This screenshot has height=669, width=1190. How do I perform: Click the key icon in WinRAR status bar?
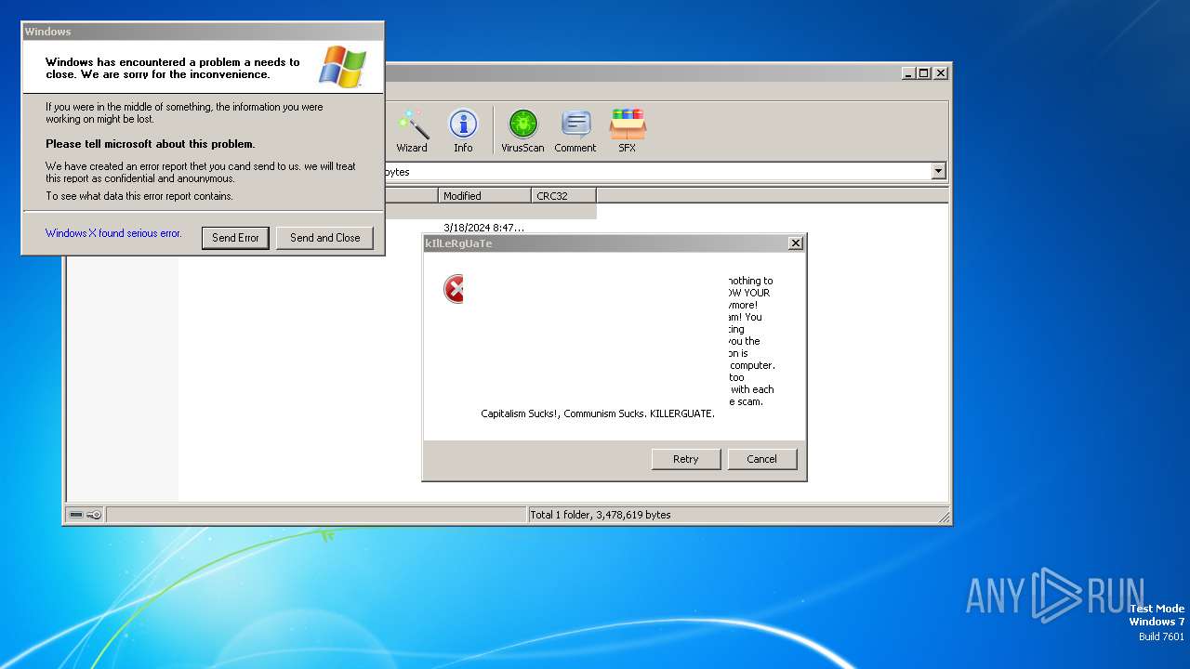tap(94, 515)
